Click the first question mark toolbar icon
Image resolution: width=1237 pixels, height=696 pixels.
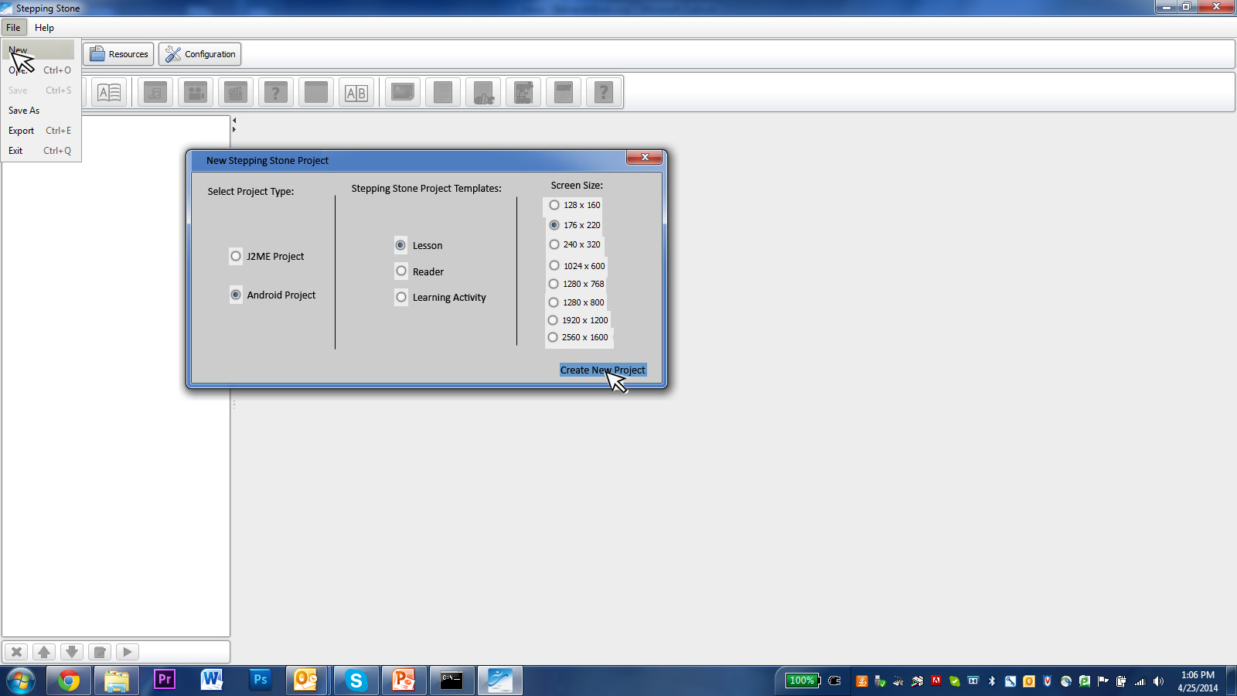point(276,93)
